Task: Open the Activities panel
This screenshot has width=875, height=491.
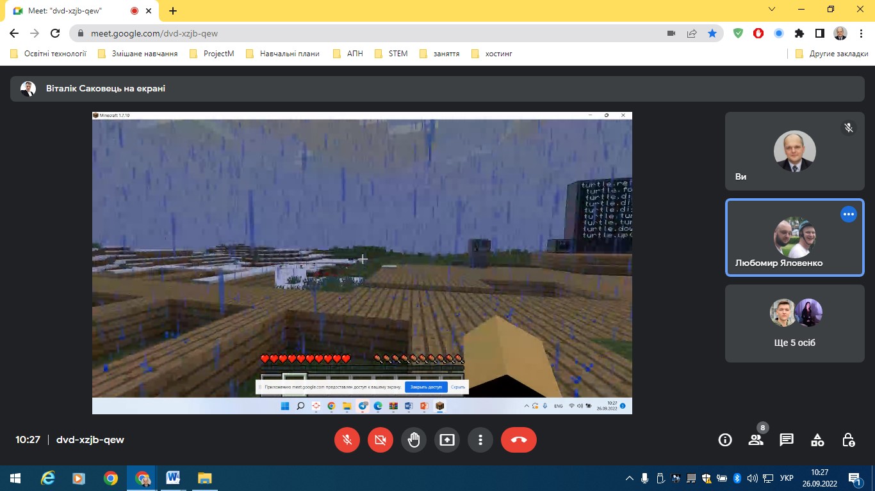Action: (x=817, y=440)
